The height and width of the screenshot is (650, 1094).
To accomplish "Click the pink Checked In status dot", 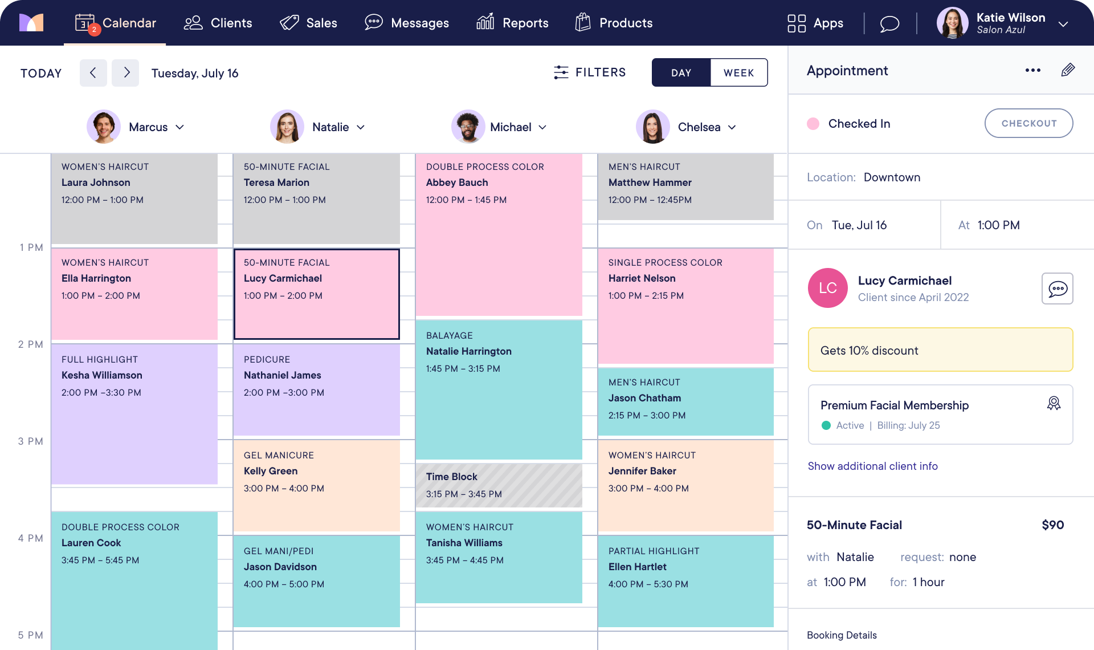I will [x=813, y=124].
